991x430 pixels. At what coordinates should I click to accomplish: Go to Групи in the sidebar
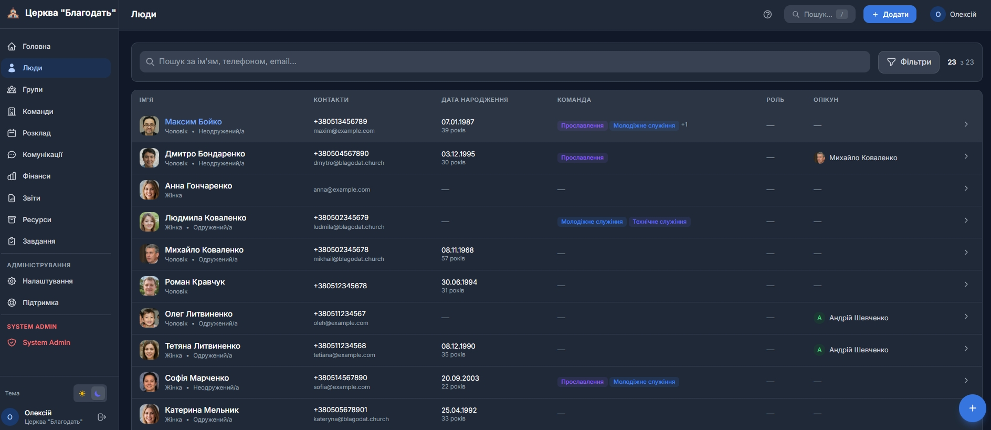point(33,90)
